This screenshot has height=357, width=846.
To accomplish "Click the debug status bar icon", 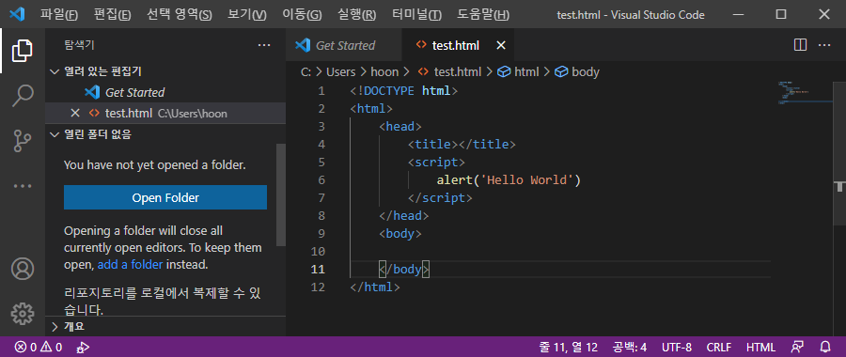I will [x=83, y=348].
